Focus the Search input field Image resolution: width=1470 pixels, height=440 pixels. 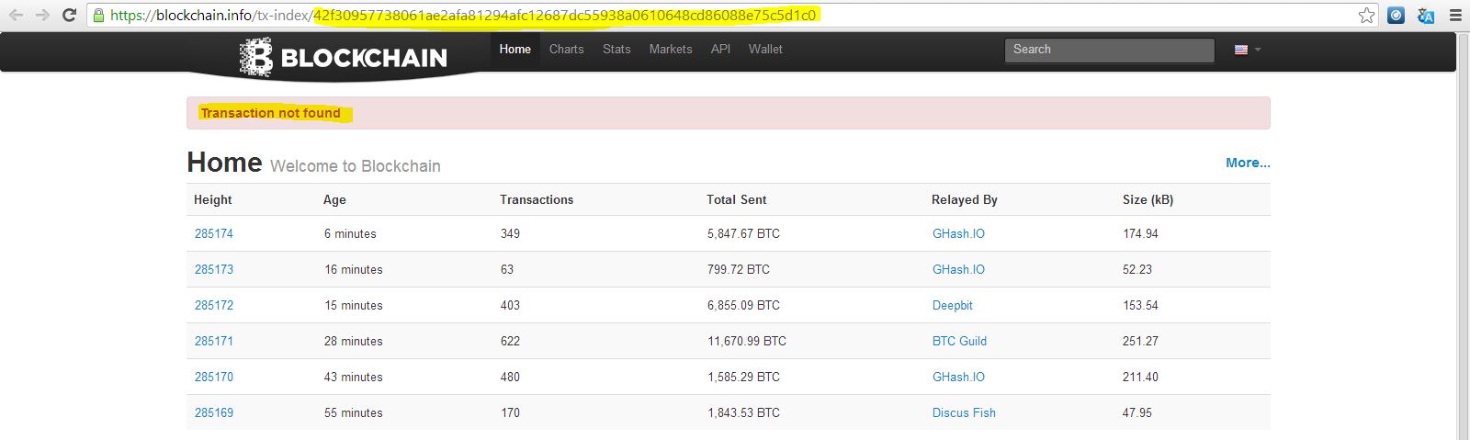[x=1109, y=50]
